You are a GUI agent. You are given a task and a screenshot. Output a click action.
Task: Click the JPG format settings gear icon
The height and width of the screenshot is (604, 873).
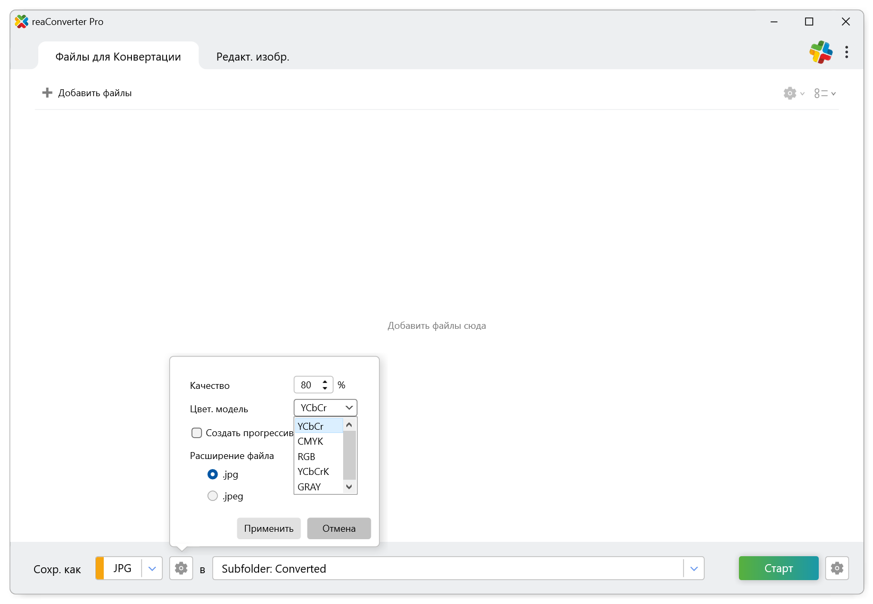[x=181, y=568]
